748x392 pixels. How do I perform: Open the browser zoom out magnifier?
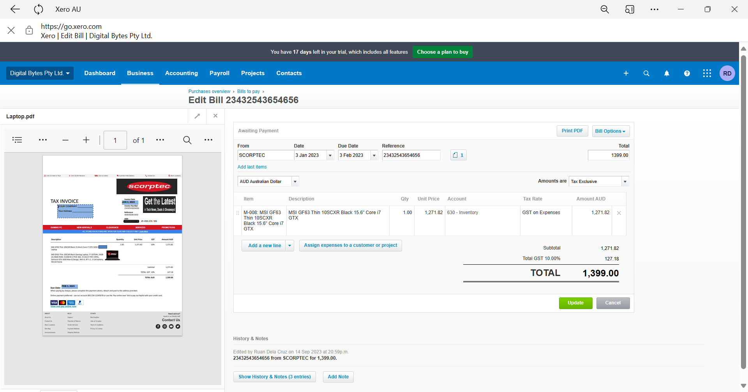(605, 9)
